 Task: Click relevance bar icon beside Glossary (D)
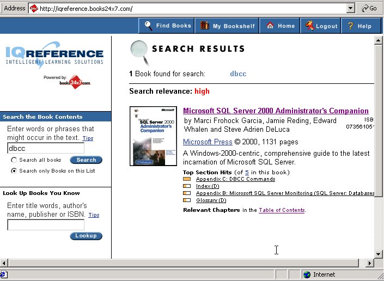click(187, 200)
